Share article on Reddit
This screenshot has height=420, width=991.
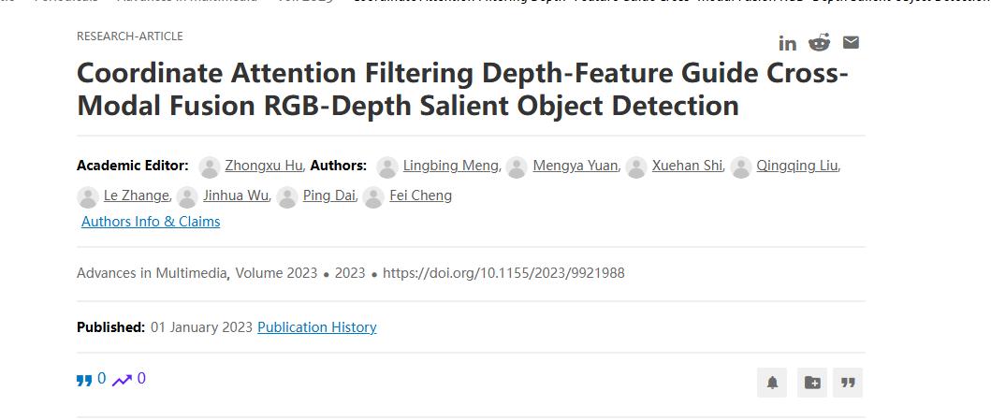click(x=820, y=42)
